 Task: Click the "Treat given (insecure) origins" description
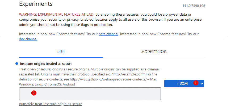click(x=45, y=69)
